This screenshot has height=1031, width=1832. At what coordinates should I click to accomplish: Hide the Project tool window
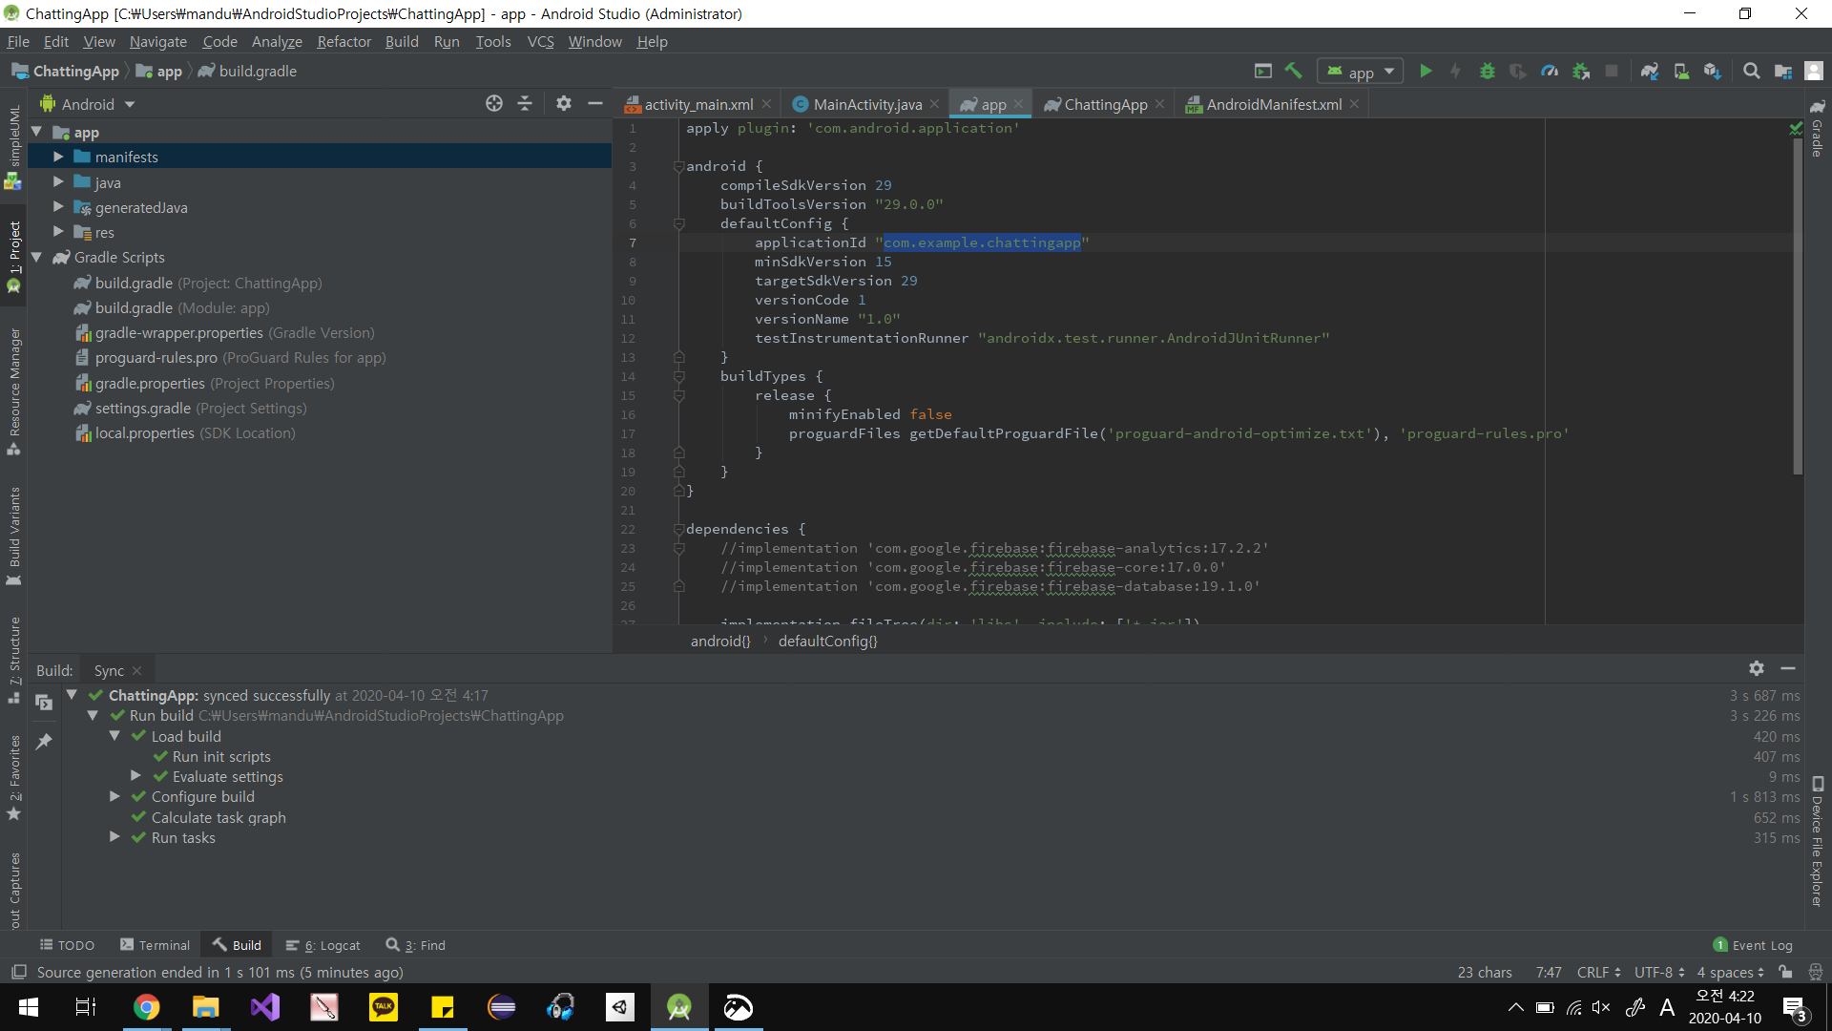tap(595, 103)
